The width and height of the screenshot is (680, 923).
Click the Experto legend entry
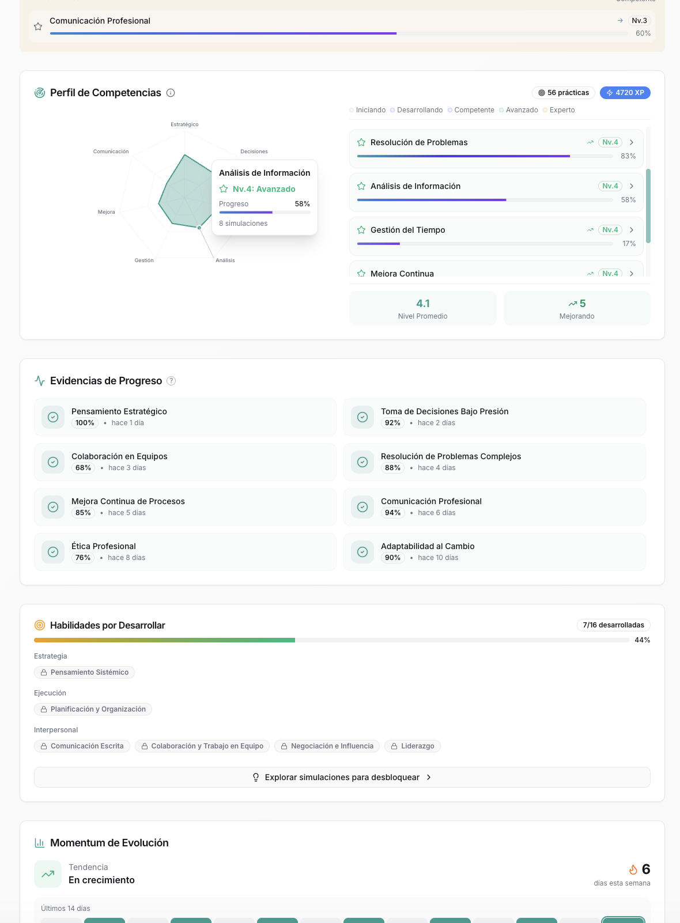coord(559,110)
